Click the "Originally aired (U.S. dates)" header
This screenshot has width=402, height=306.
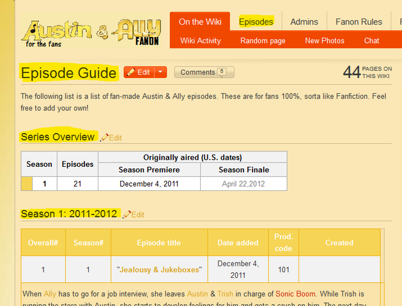(192, 157)
